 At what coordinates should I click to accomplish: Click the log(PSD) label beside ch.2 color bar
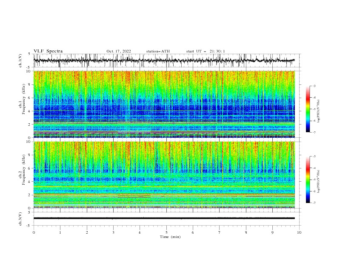tap(319, 182)
